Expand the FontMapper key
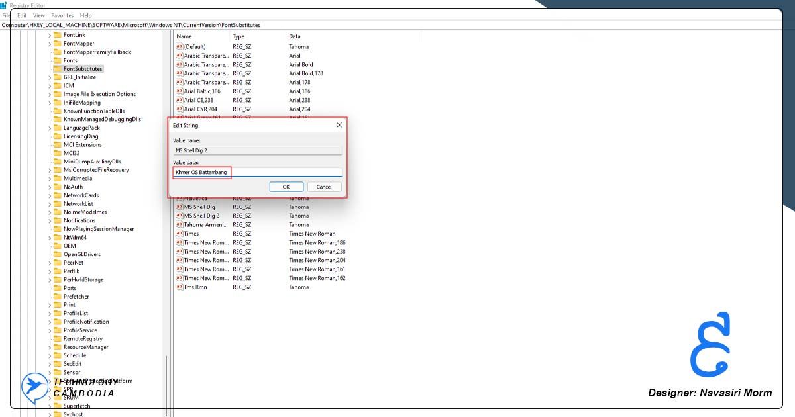Viewport: 795px width, 417px height. click(50, 44)
